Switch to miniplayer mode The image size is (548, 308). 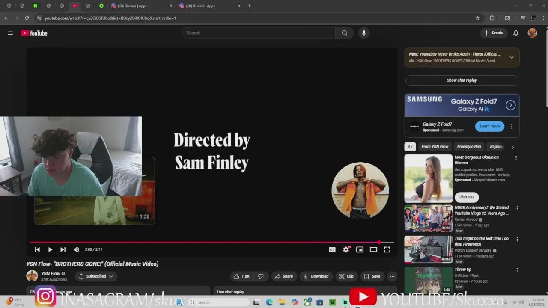(360, 249)
